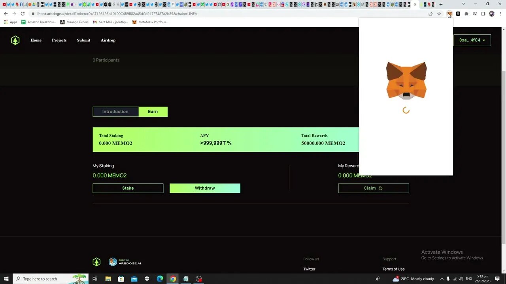Open wallet address 0xa...4fC4 dropdown
The image size is (506, 284).
(472, 40)
